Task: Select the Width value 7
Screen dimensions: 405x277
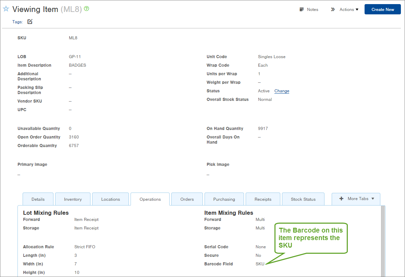Action: (x=75, y=264)
